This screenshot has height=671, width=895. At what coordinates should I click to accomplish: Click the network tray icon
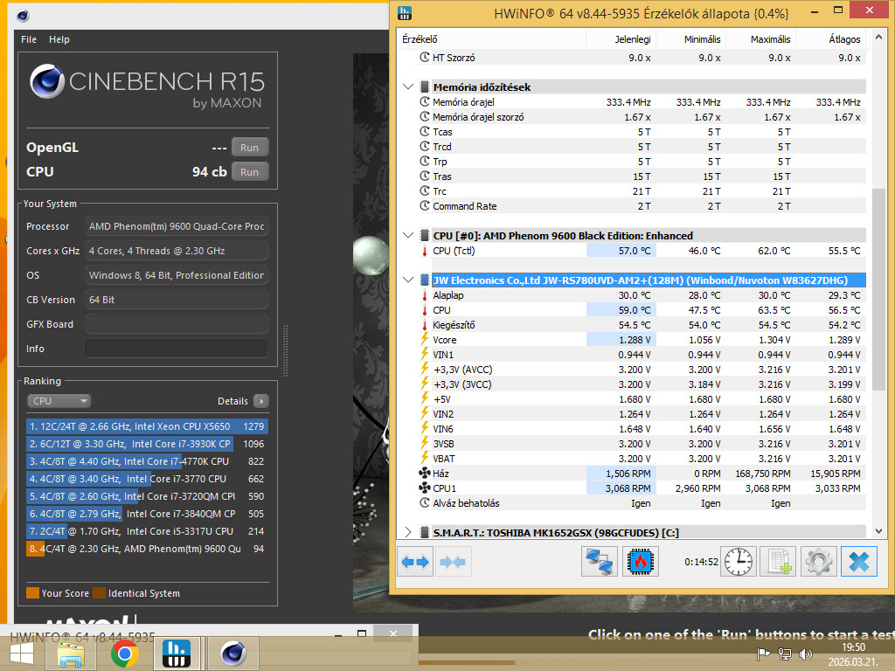coord(785,654)
